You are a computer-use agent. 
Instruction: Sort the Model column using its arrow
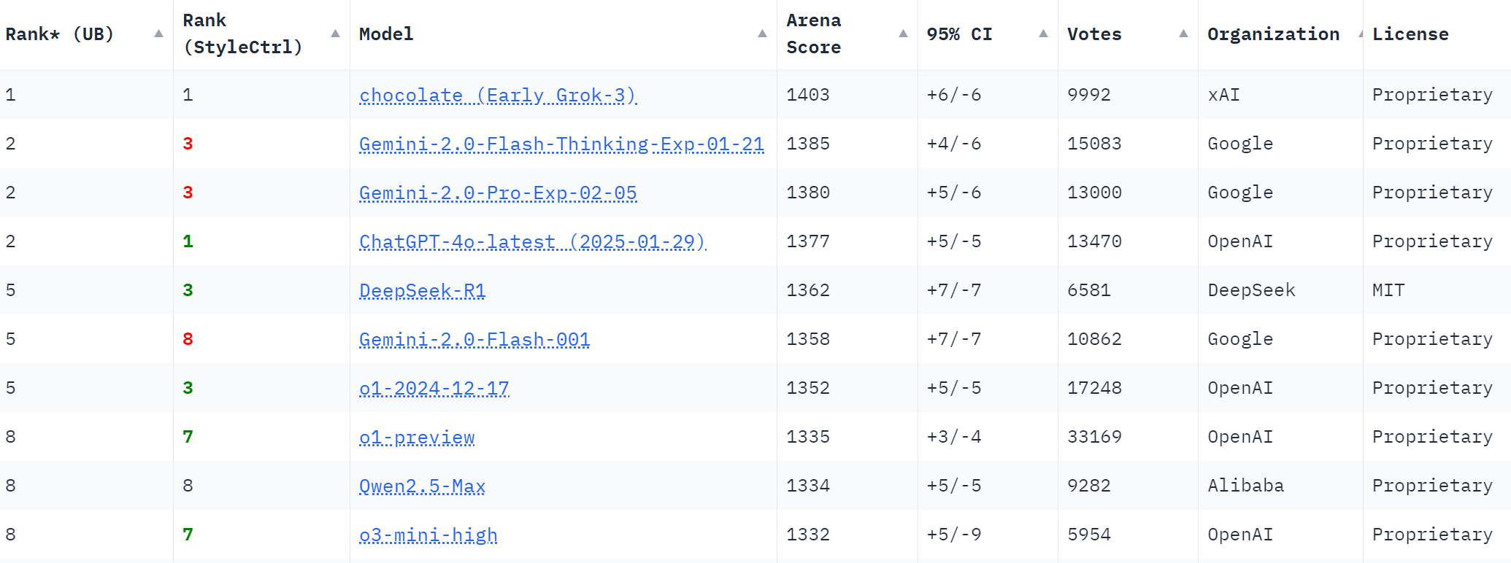(762, 34)
